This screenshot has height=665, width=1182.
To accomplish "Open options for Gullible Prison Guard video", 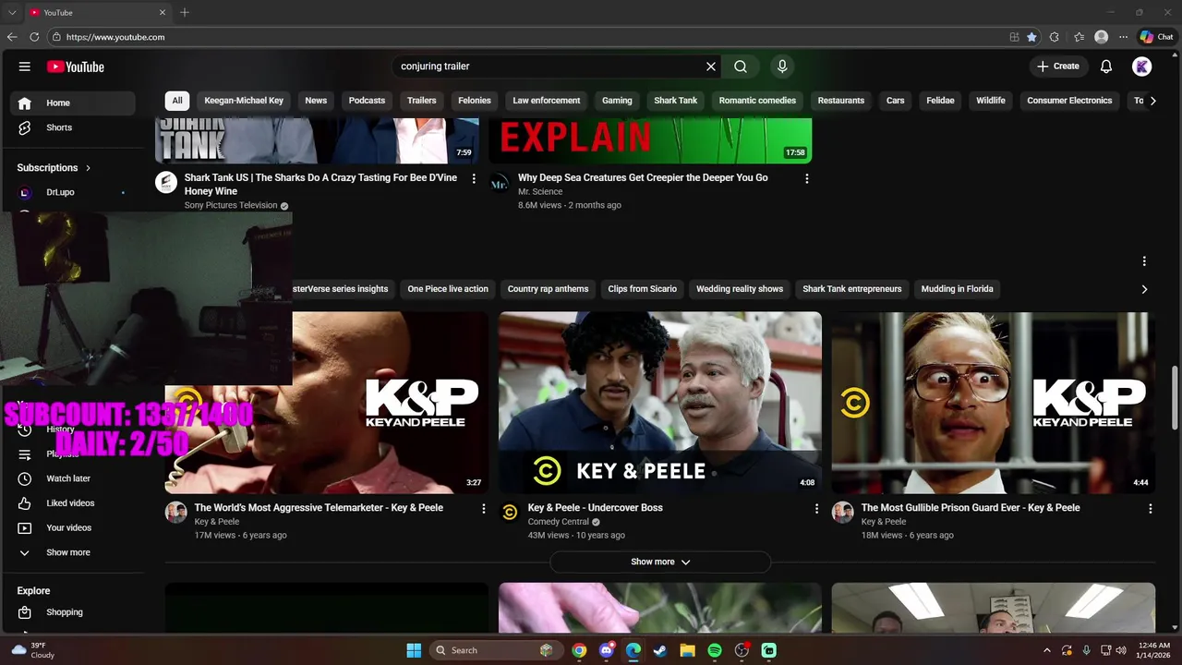I will tap(1151, 508).
